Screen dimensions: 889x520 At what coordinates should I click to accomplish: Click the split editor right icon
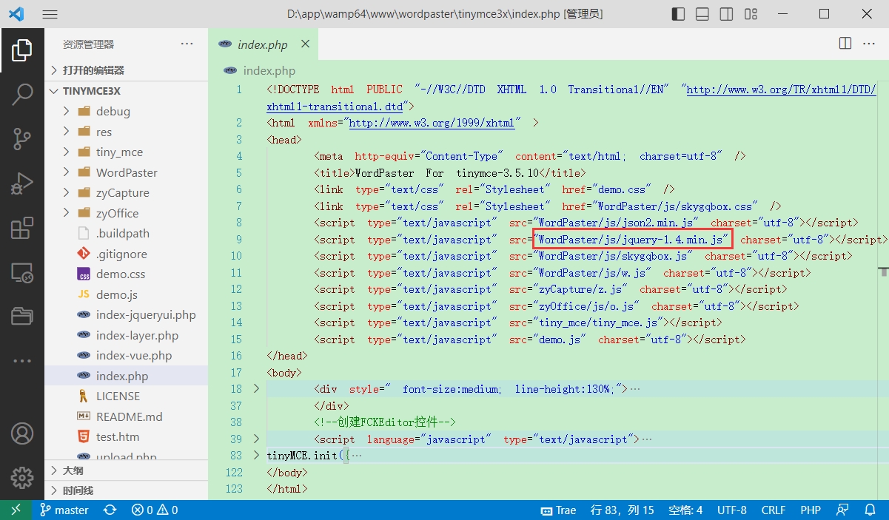(x=845, y=44)
